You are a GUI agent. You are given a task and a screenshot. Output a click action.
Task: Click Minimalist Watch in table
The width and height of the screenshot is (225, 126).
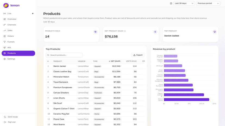pyautogui.click(x=61, y=77)
